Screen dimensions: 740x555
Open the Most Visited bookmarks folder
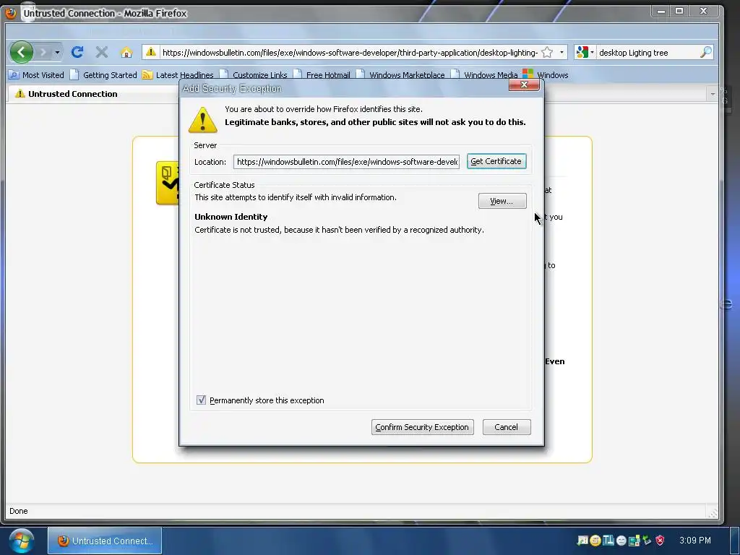36,74
